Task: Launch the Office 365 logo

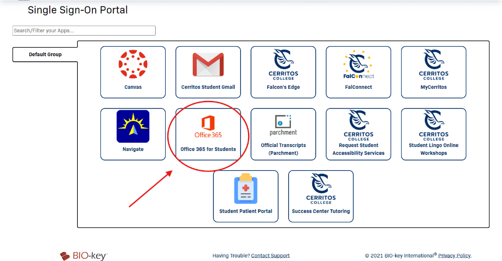Action: 208,127
